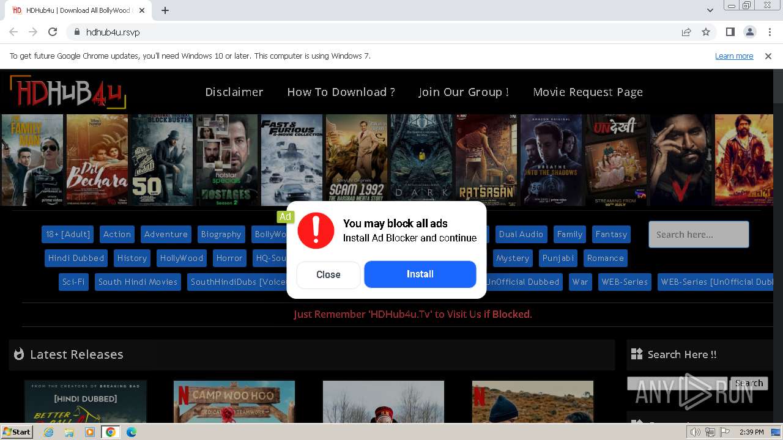Click the Dil Bechara poster
The width and height of the screenshot is (783, 440).
(97, 160)
